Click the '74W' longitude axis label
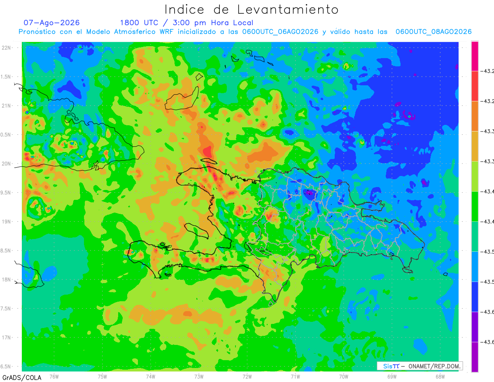 [151, 376]
